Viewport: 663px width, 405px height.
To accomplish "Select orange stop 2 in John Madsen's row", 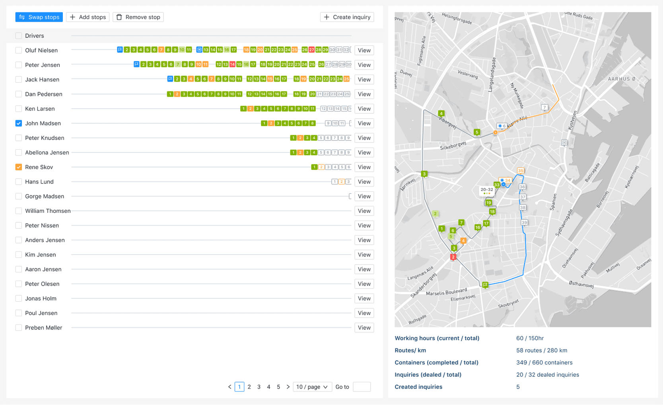I will click(271, 123).
